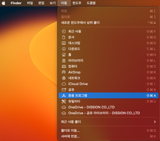Open the 윈도우 menu
The height and width of the screenshot is (141, 160).
coord(77,3)
